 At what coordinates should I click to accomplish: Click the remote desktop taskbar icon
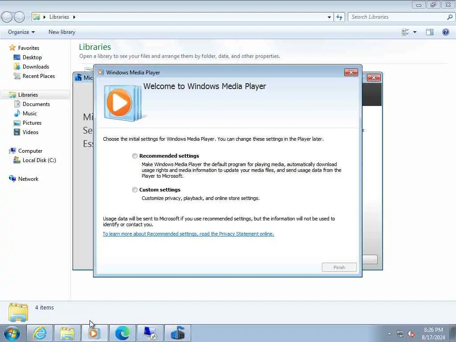coord(150,333)
